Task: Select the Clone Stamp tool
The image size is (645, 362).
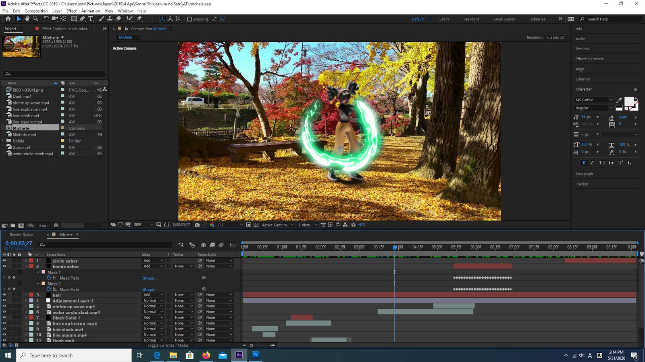Action: tap(110, 19)
